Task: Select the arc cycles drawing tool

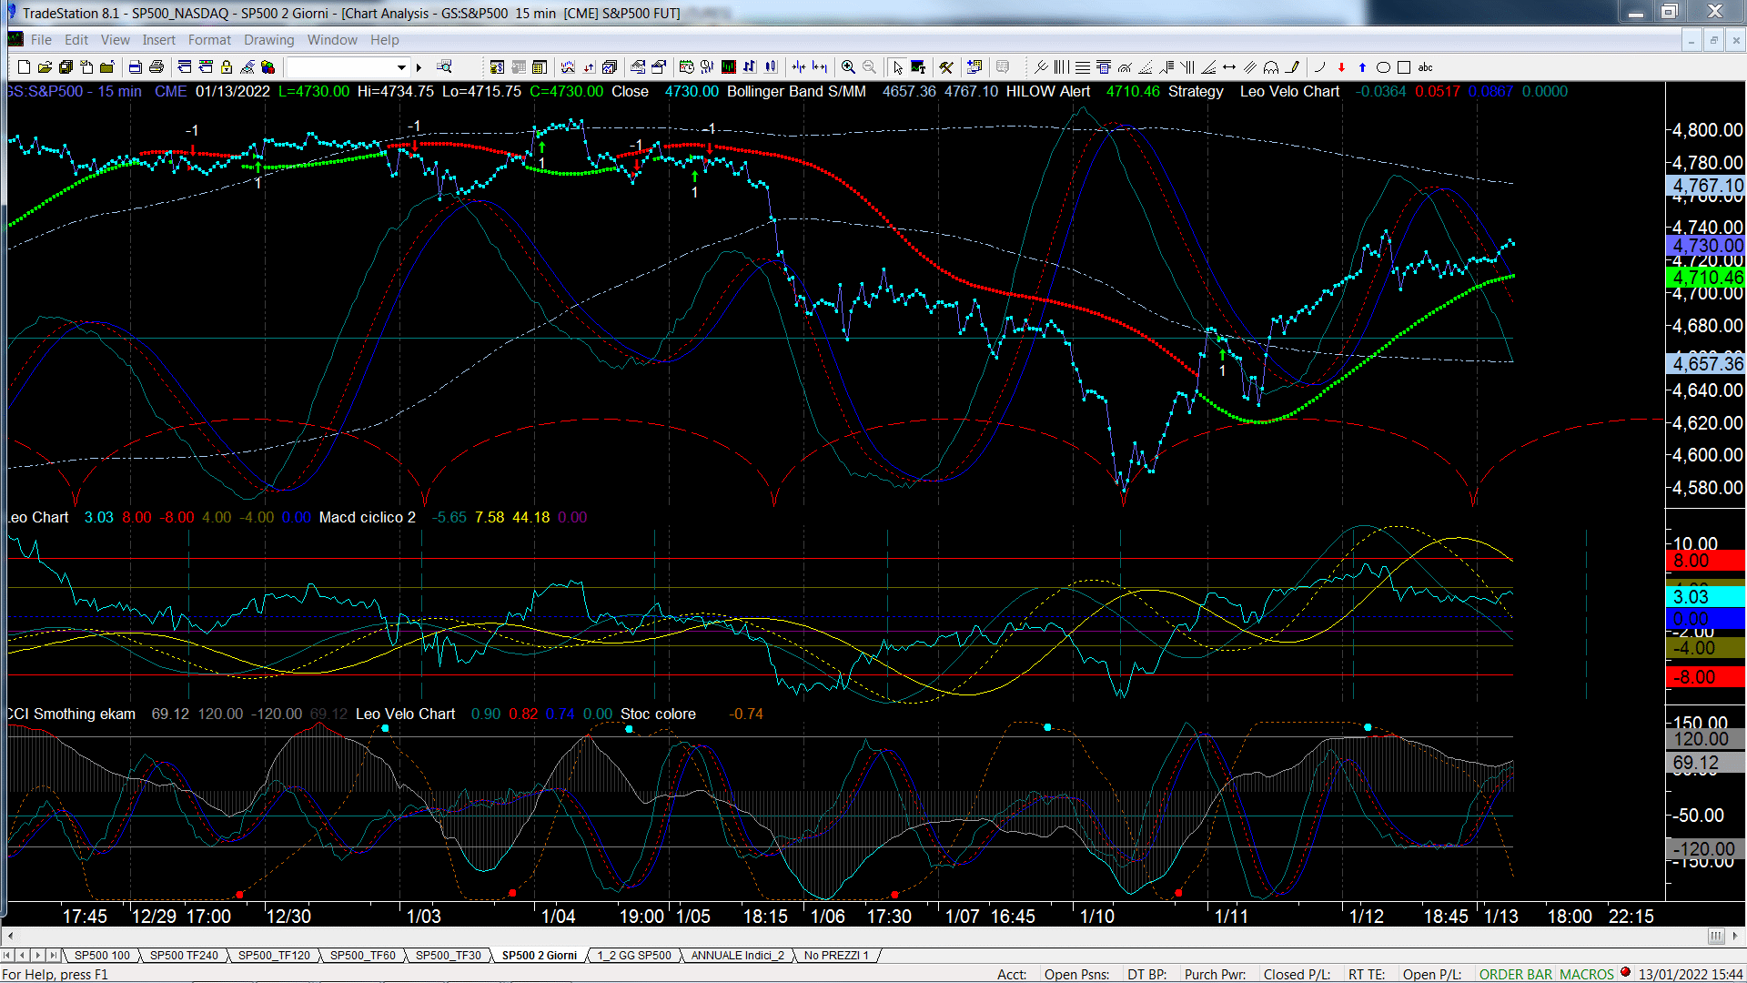Action: [1271, 67]
